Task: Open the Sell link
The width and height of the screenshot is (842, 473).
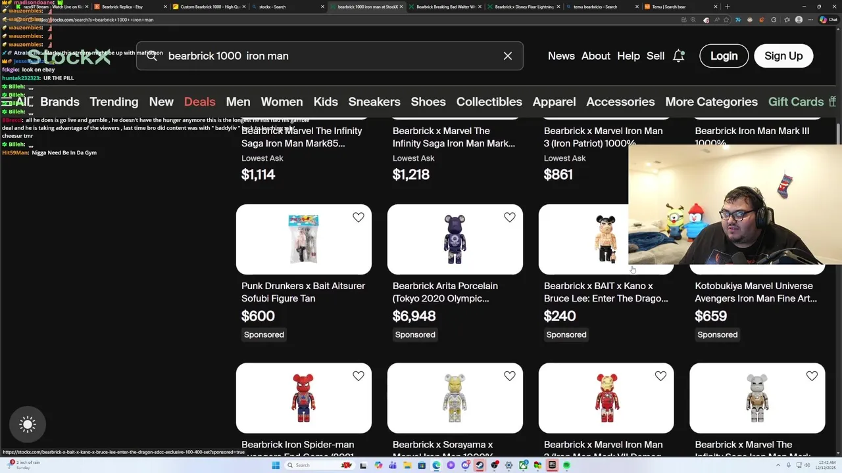Action: pyautogui.click(x=655, y=56)
